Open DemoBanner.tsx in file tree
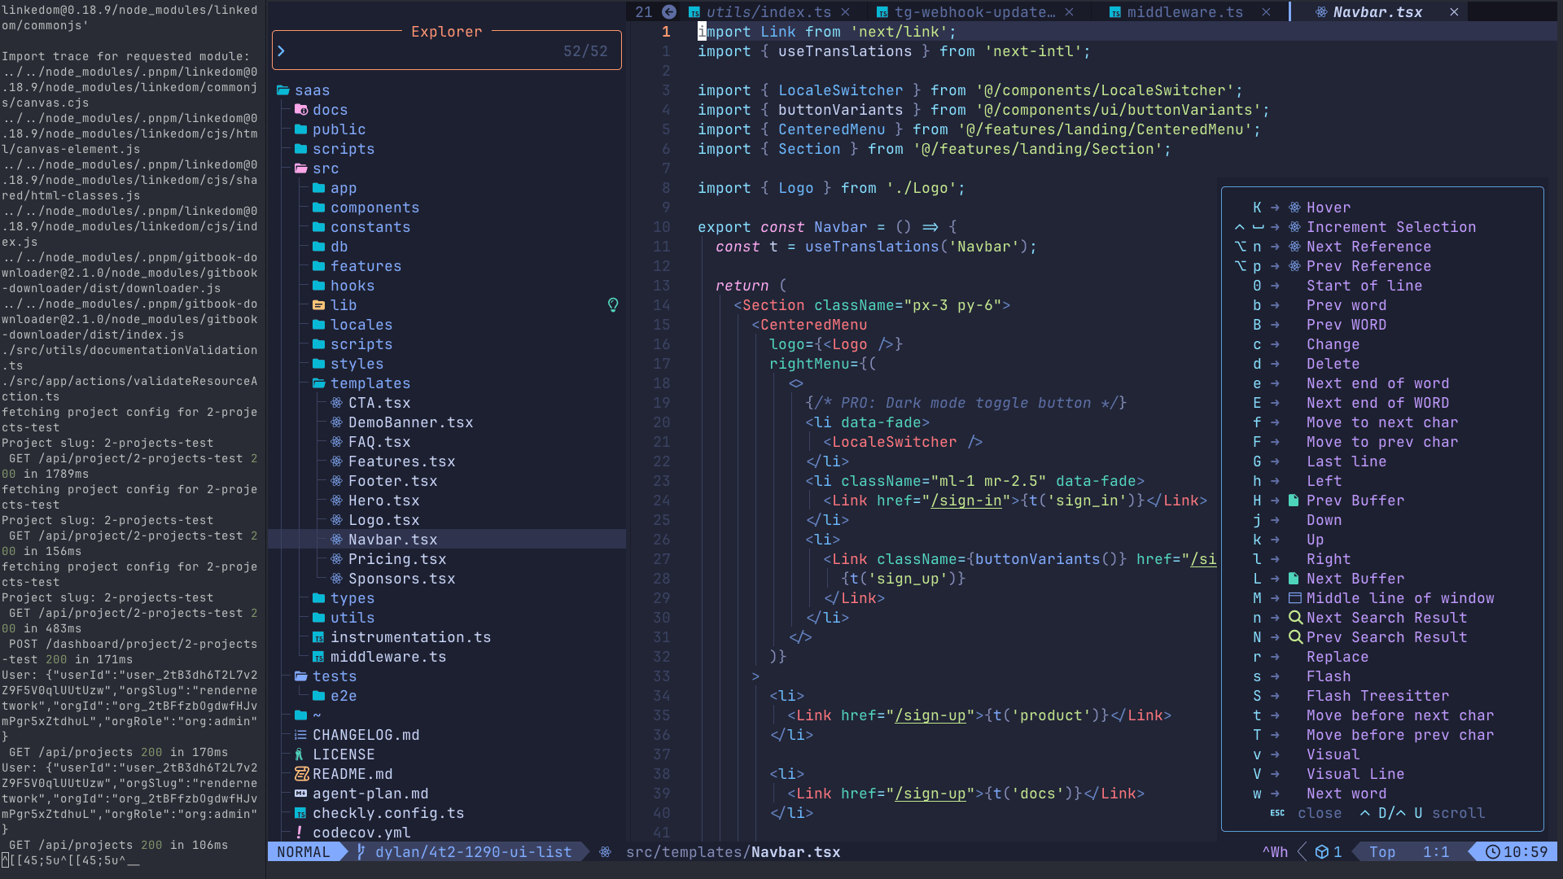The image size is (1563, 879). (x=410, y=422)
